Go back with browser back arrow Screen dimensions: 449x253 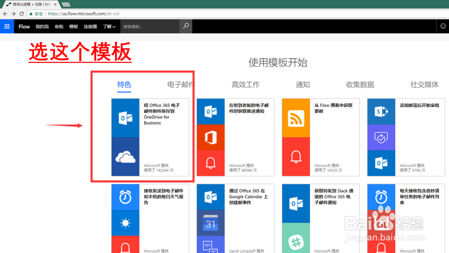(x=5, y=13)
